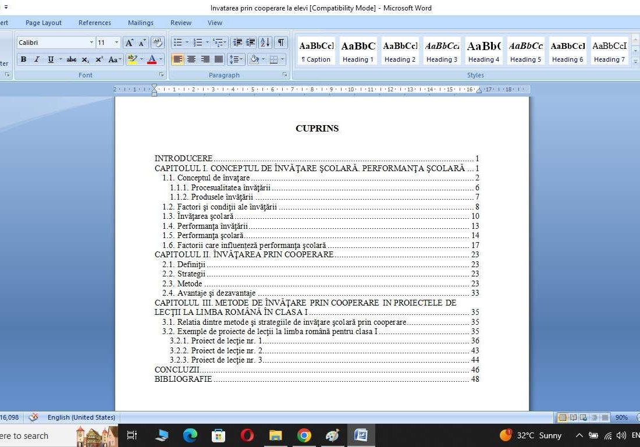The width and height of the screenshot is (640, 447).
Task: Click the Sort (A-Z) icon
Action: [265, 42]
